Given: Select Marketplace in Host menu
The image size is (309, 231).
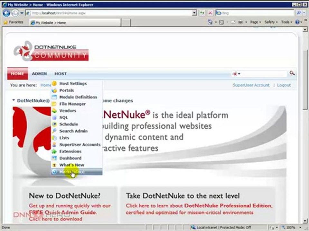Looking at the screenshot, I should point(77,172).
